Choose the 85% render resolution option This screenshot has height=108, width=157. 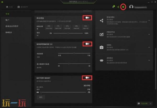[x=49, y=27]
